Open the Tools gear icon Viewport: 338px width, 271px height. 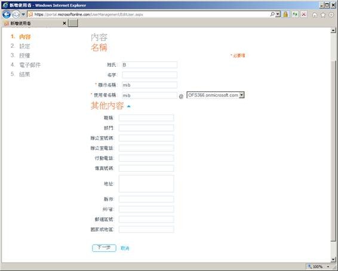point(331,15)
